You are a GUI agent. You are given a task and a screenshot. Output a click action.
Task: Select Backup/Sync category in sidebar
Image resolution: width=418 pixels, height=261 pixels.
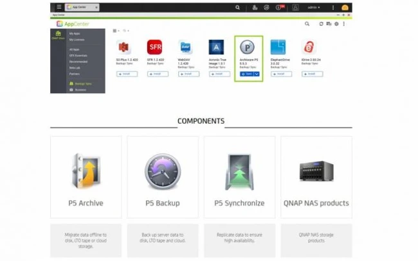point(82,83)
